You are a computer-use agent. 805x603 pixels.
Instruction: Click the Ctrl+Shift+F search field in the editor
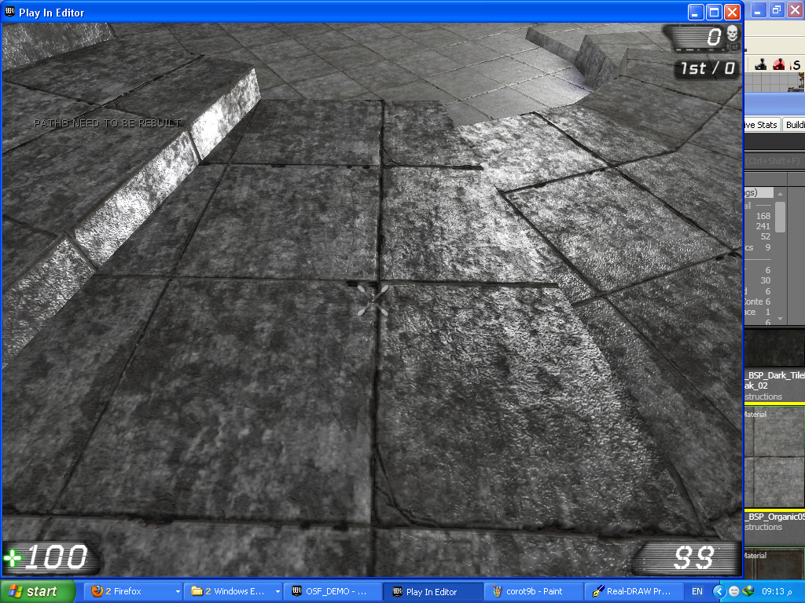click(x=774, y=160)
